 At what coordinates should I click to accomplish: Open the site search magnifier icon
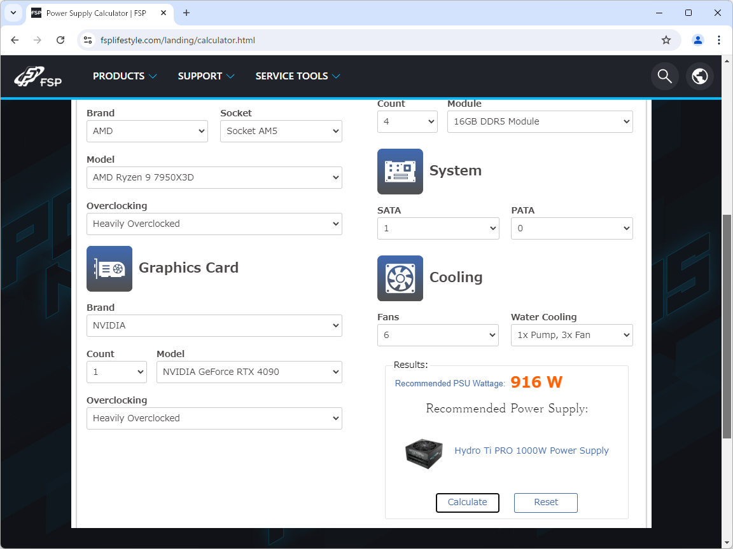point(665,76)
